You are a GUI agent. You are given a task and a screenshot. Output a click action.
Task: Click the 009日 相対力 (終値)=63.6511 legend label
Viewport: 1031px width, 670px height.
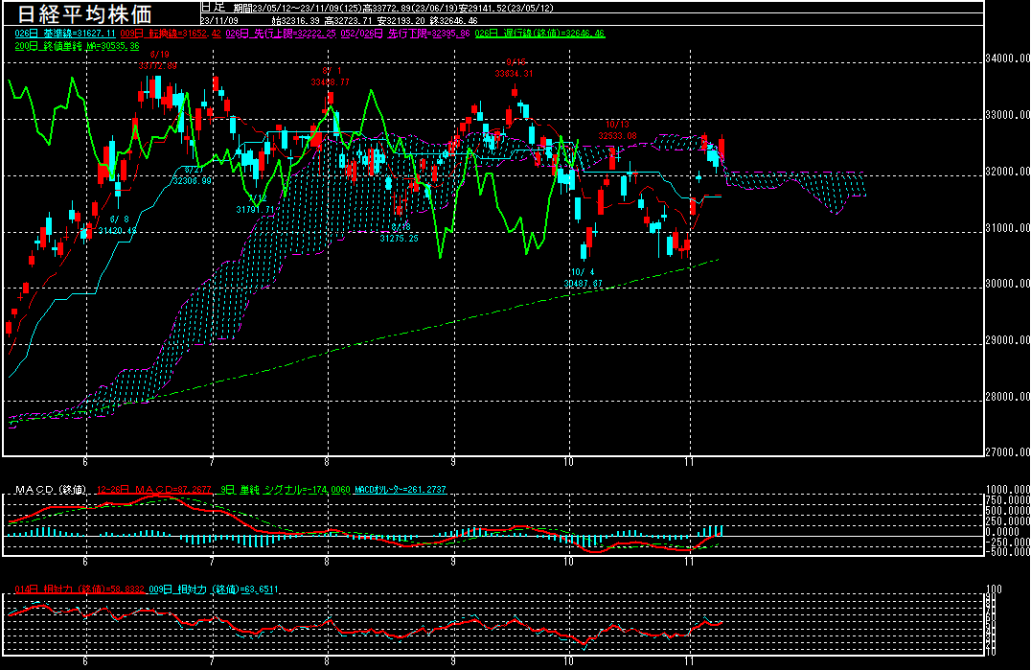[214, 589]
